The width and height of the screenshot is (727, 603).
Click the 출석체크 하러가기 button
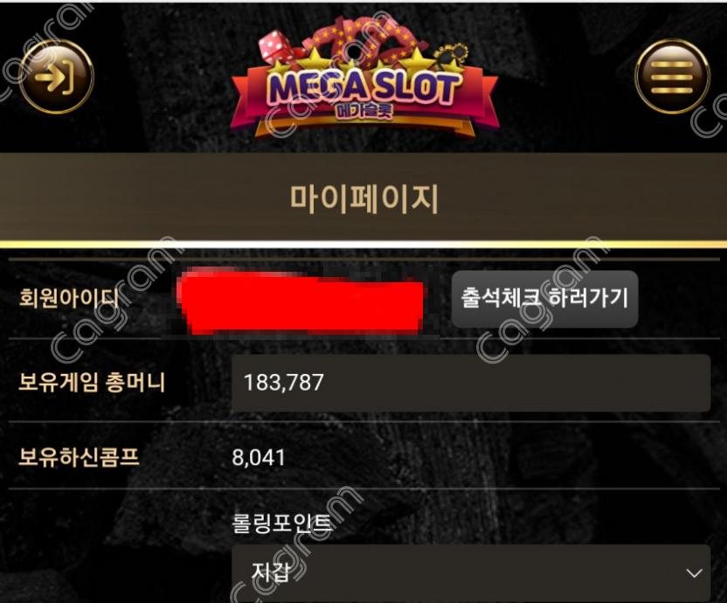click(x=544, y=298)
